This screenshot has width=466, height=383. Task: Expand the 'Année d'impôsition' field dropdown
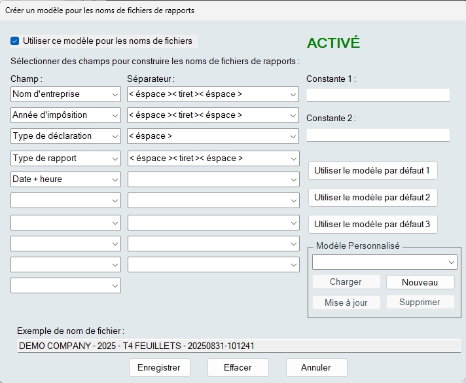[65, 115]
